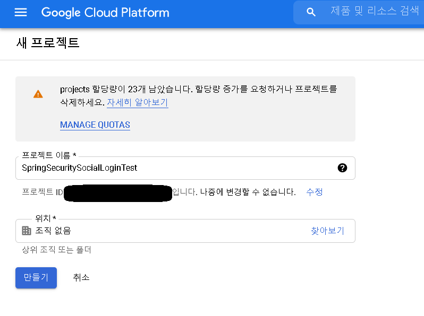Click 찾아보기 to browse location

(327, 231)
